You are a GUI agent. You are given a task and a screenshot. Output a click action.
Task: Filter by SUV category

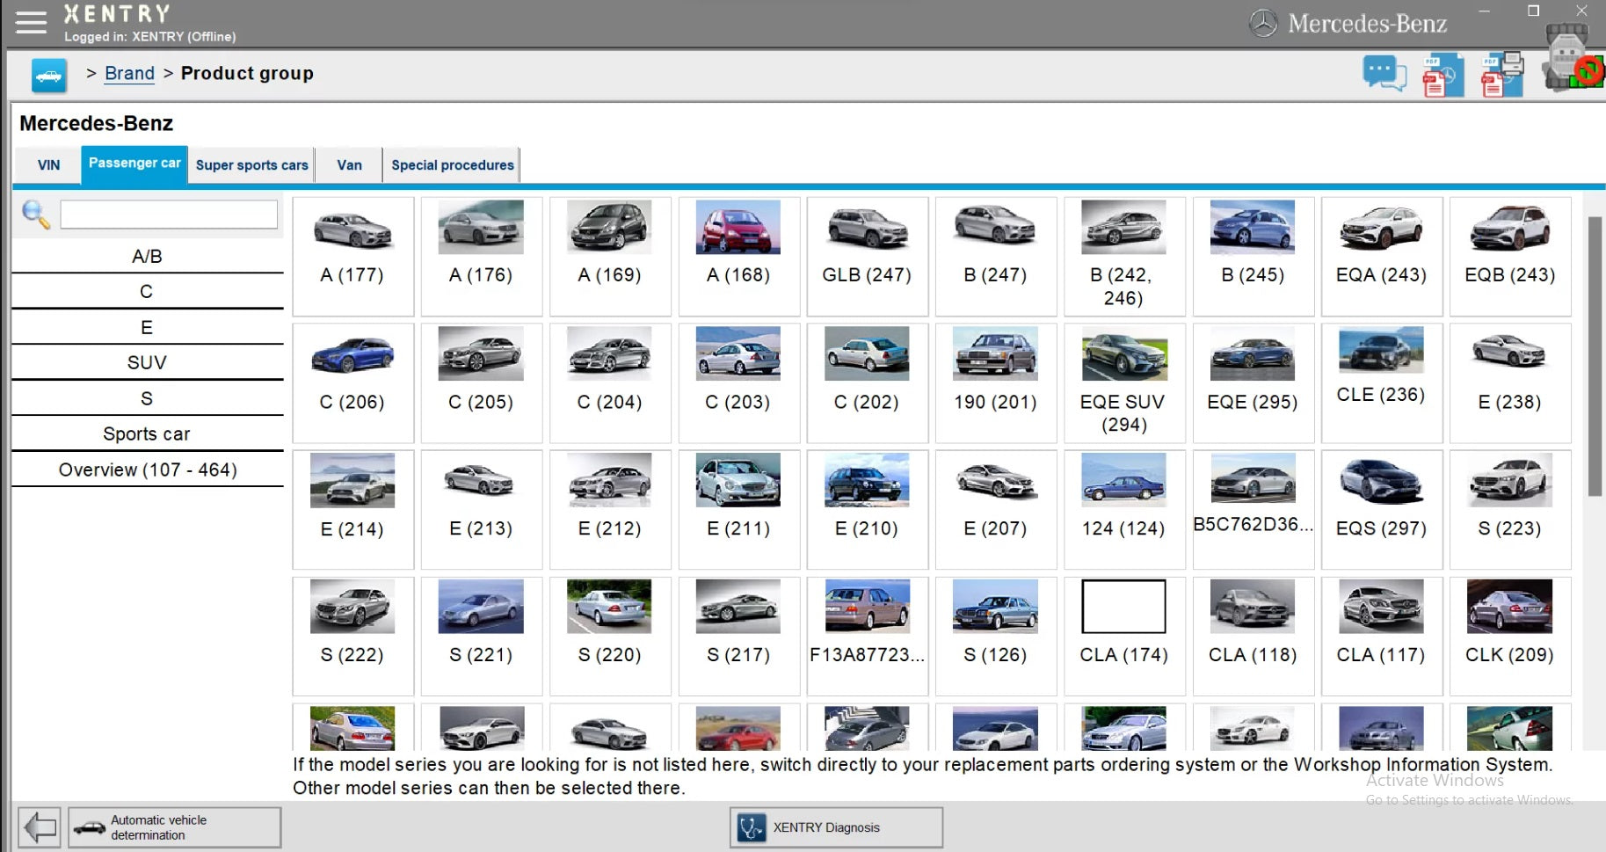click(x=147, y=362)
